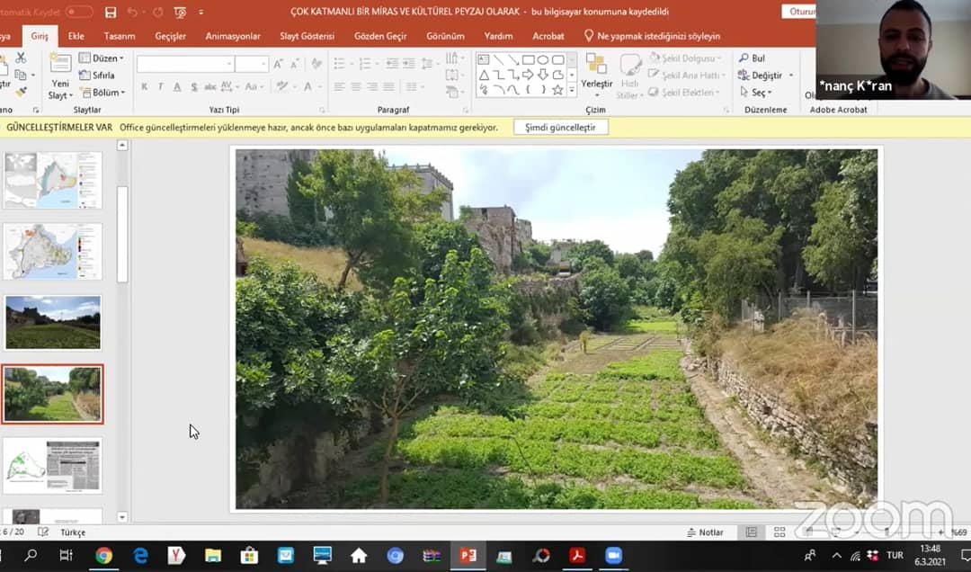Open the Bölüm (Section) dropdown

[102, 93]
